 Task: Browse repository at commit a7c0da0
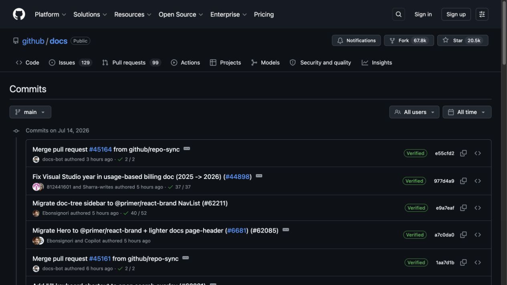coord(478,235)
